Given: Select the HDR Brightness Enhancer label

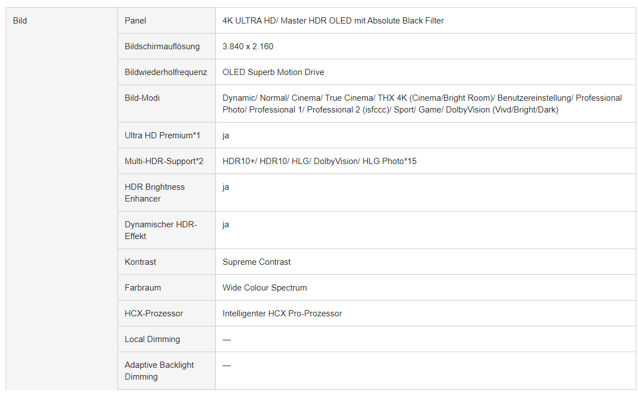Looking at the screenshot, I should point(155,193).
